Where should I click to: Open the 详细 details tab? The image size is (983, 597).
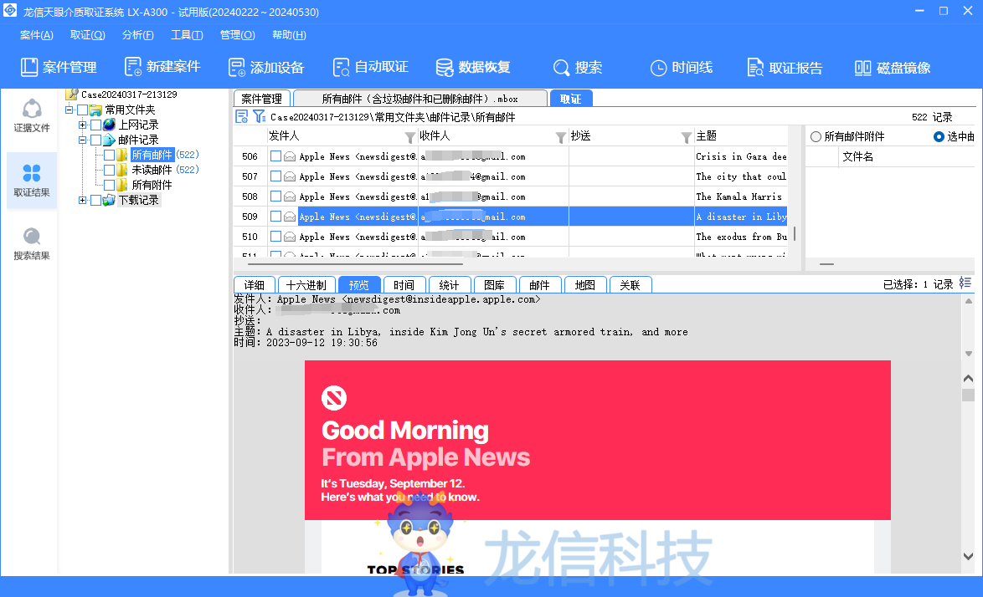[254, 285]
